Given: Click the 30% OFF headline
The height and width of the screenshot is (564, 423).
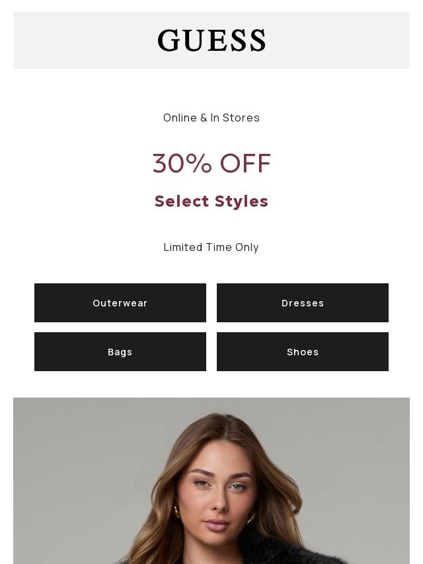Looking at the screenshot, I should coord(211,163).
